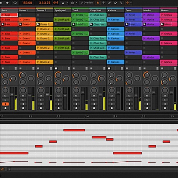
Task: Click the Bass track pan knob
Action: click(5, 90)
